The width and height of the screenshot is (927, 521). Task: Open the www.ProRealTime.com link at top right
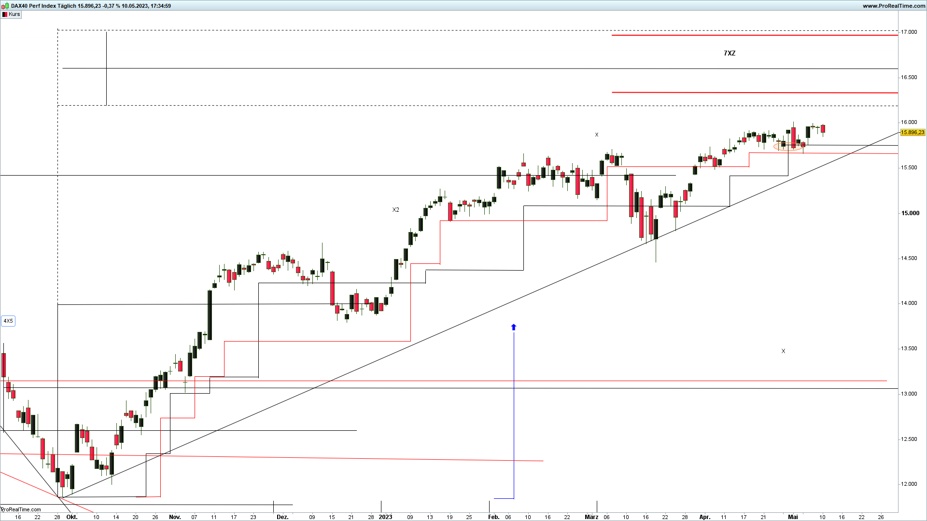[894, 6]
